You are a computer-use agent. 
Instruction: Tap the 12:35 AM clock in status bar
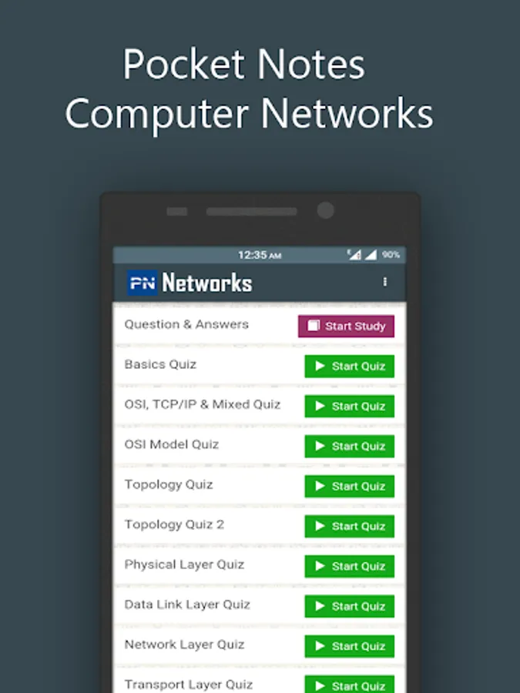pos(260,255)
